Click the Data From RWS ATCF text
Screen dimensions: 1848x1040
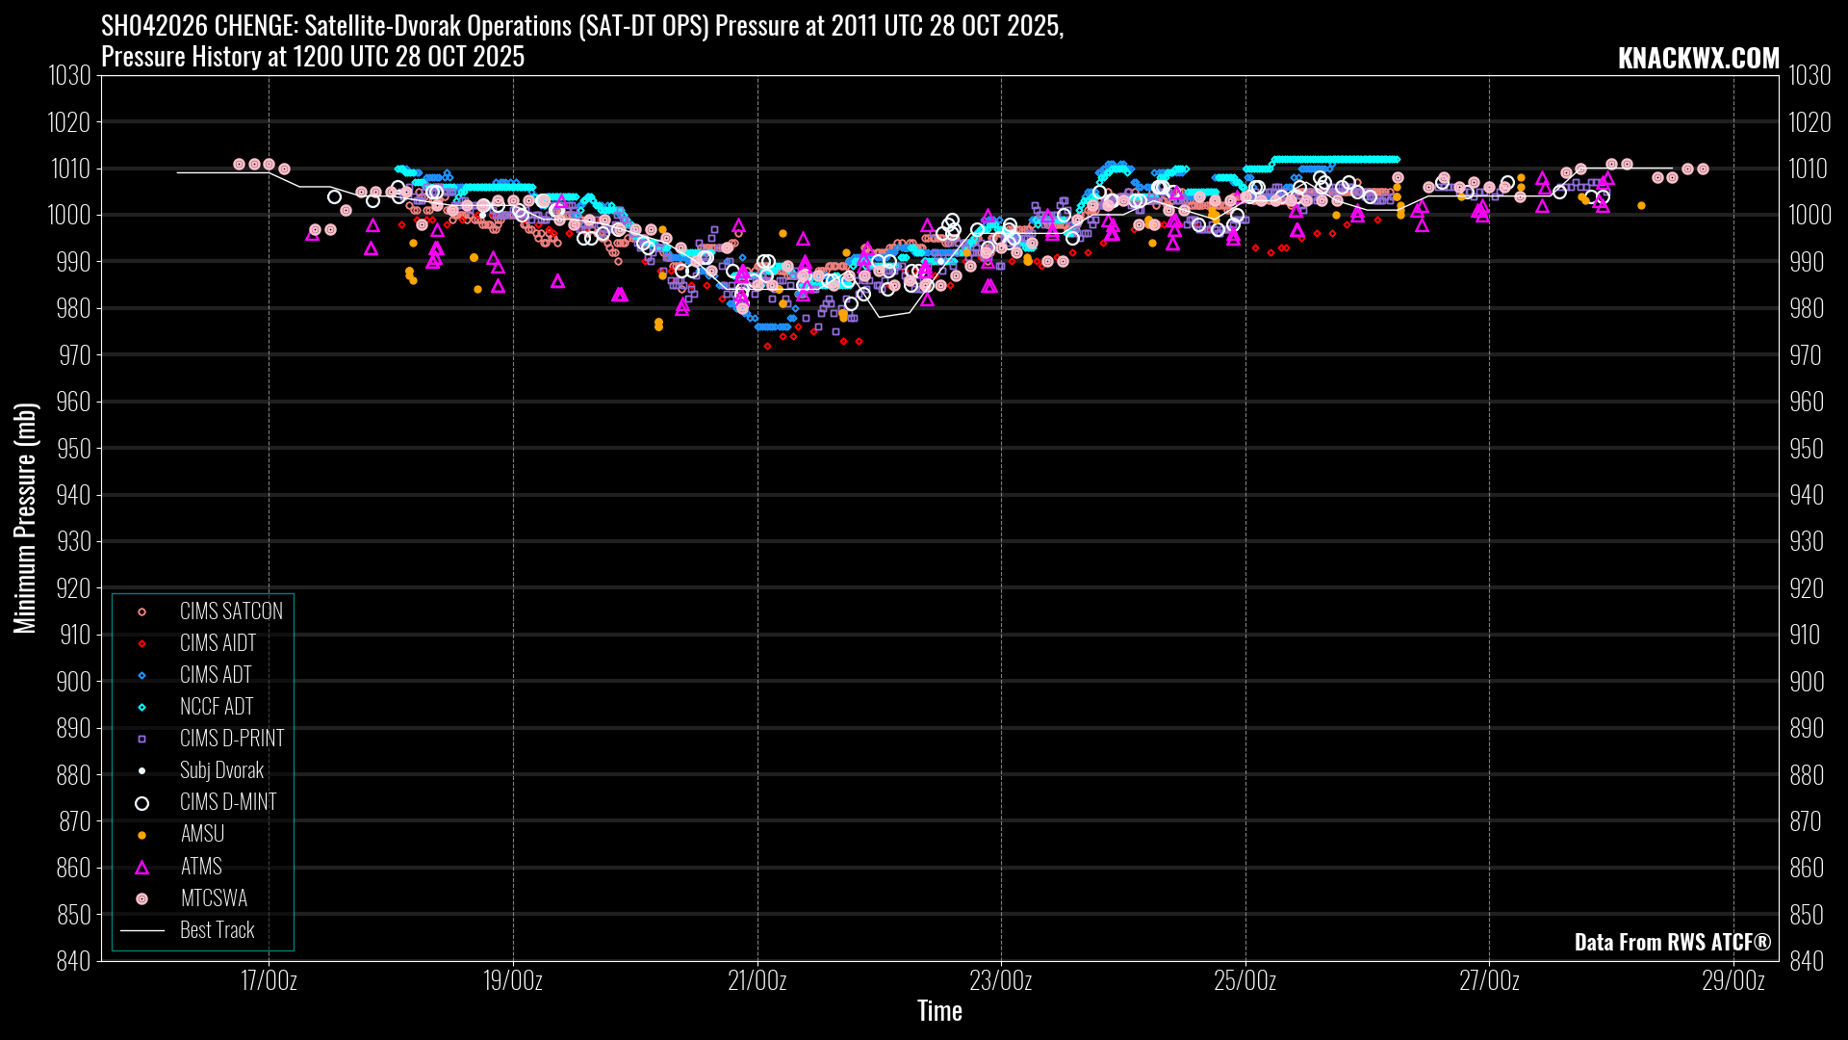1672,942
